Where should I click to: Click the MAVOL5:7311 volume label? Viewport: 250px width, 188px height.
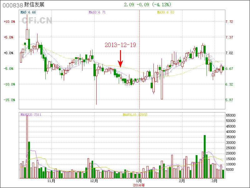point(31,115)
